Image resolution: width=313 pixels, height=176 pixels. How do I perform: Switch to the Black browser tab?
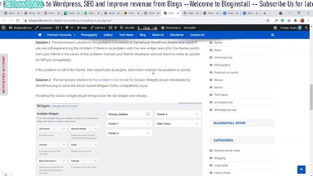point(250,13)
